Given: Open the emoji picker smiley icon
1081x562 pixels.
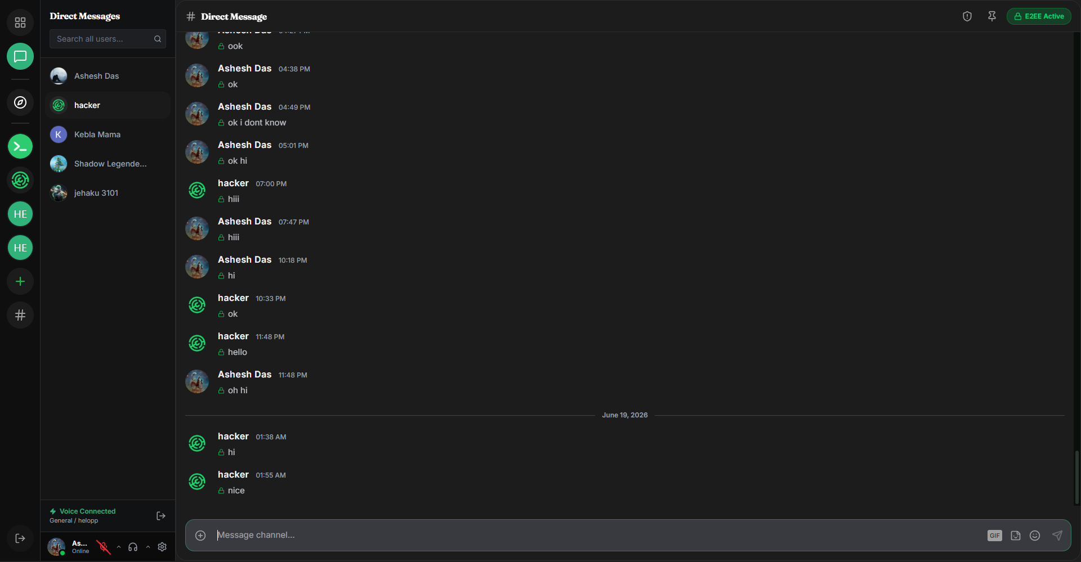Looking at the screenshot, I should [x=1035, y=536].
